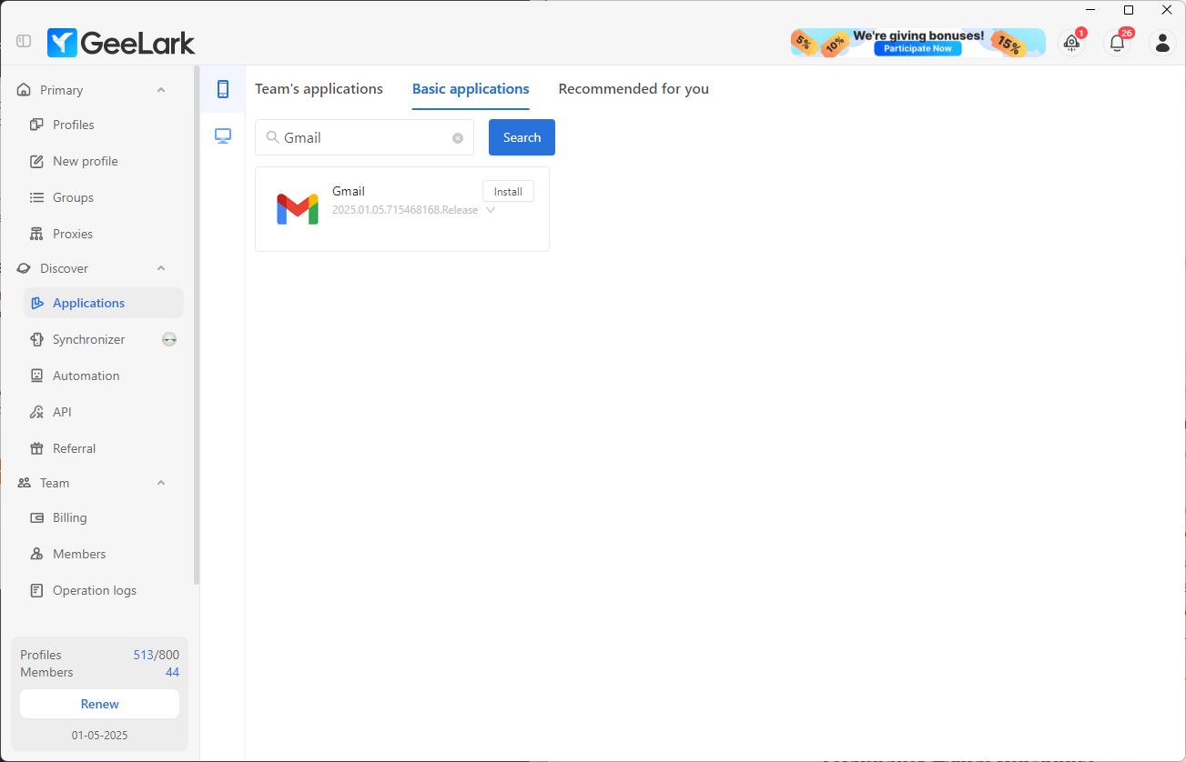Screen dimensions: 1186x762
Task: Switch to Recommended for you tab
Action: 634,89
